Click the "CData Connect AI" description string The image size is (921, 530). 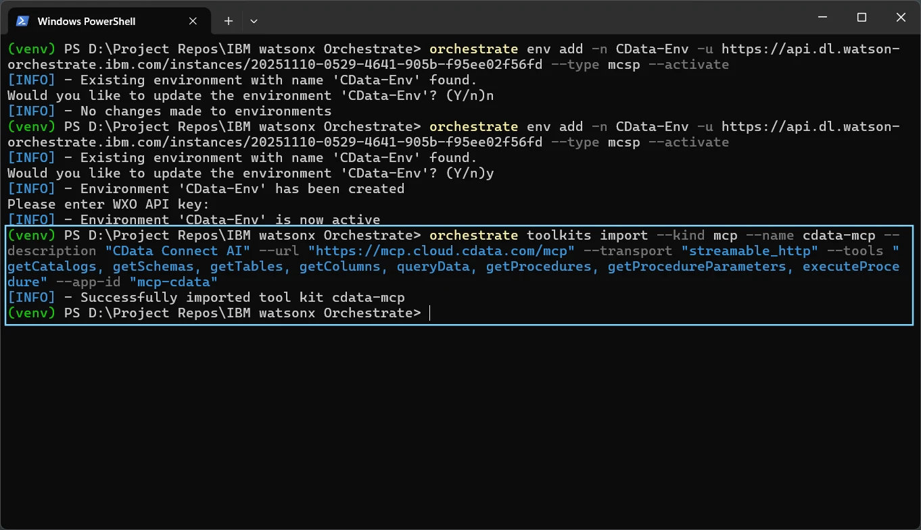tap(178, 251)
